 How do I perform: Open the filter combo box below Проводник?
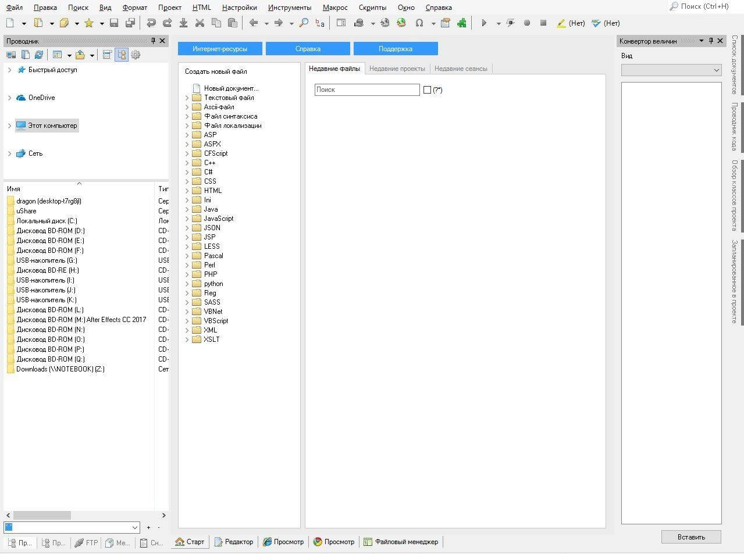[72, 527]
